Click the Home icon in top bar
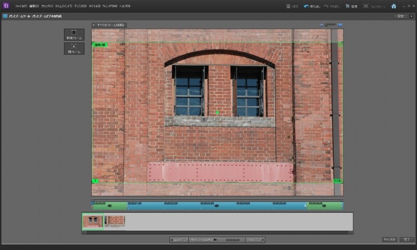 [x=394, y=6]
